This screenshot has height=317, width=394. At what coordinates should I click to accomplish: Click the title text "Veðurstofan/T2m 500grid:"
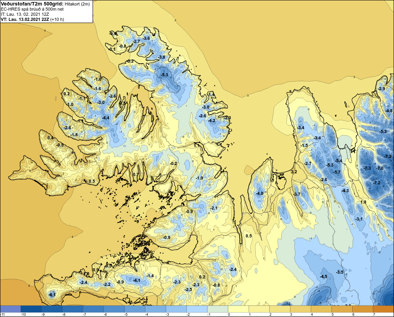tap(32, 4)
